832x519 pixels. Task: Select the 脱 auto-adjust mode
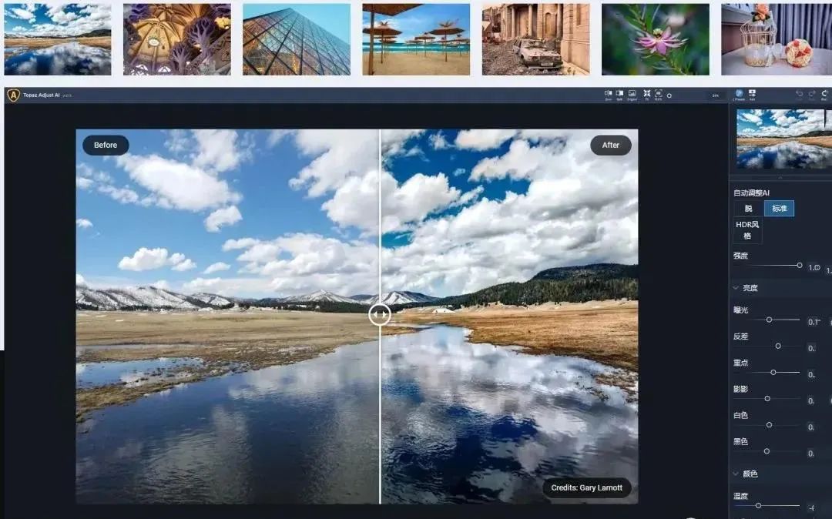(748, 209)
